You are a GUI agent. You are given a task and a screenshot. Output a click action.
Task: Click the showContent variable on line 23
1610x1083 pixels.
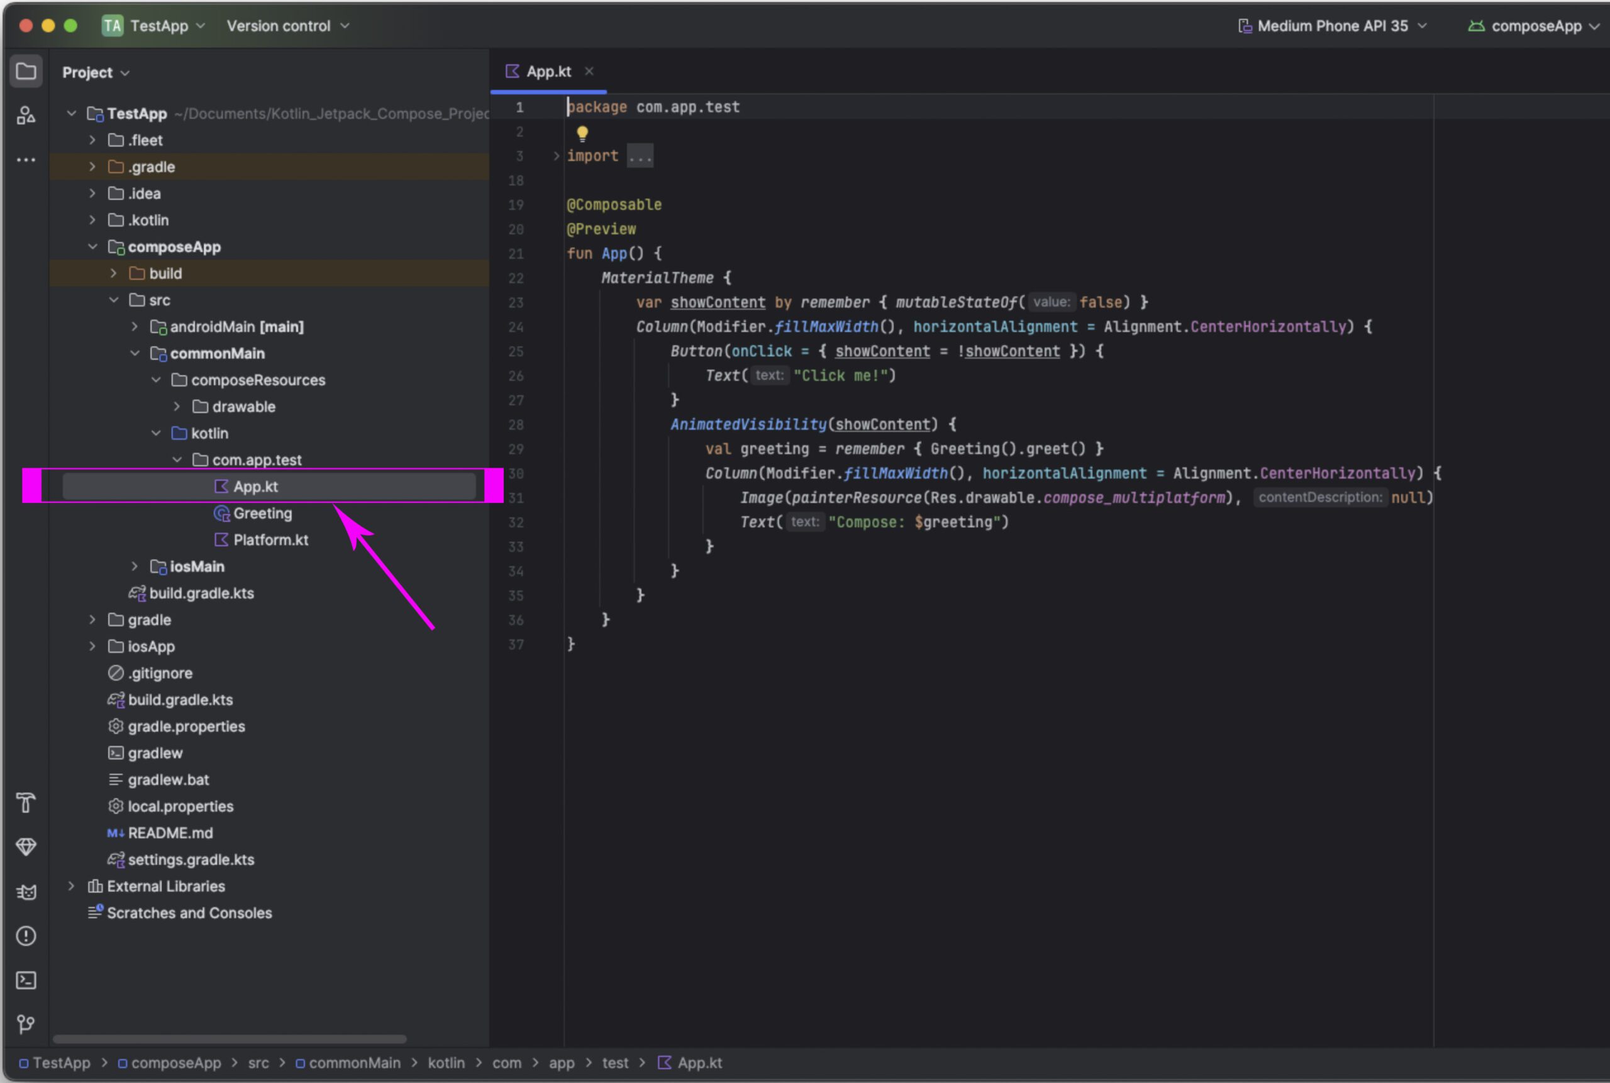(718, 302)
